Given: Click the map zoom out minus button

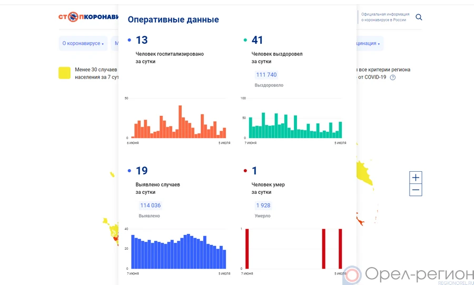Looking at the screenshot, I should [x=416, y=190].
